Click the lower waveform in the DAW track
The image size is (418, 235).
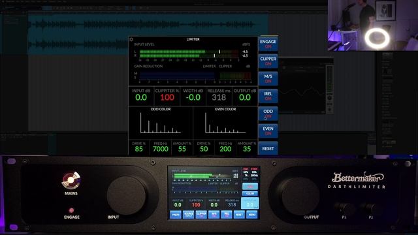(78, 44)
